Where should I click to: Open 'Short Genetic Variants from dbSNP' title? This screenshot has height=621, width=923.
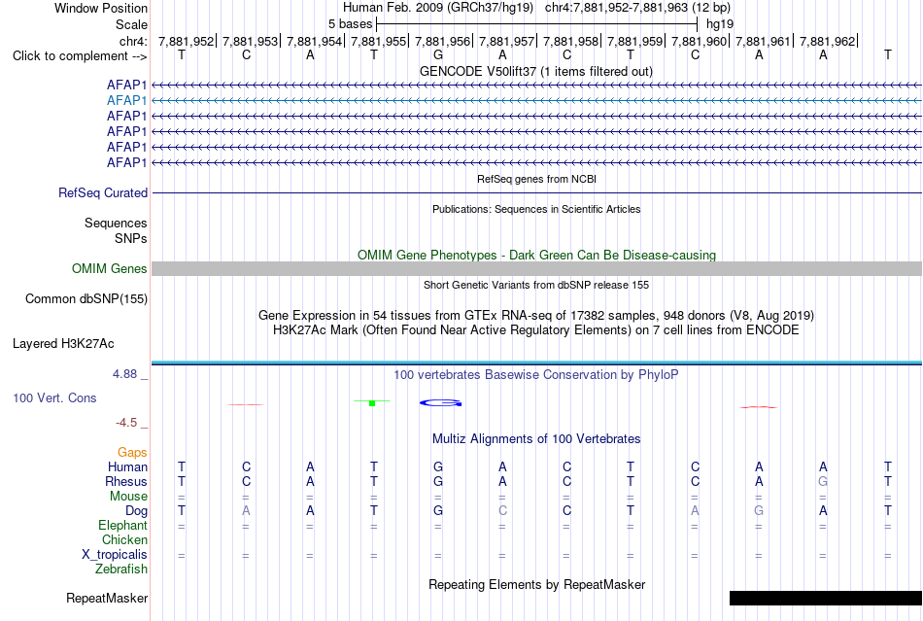pyautogui.click(x=536, y=285)
